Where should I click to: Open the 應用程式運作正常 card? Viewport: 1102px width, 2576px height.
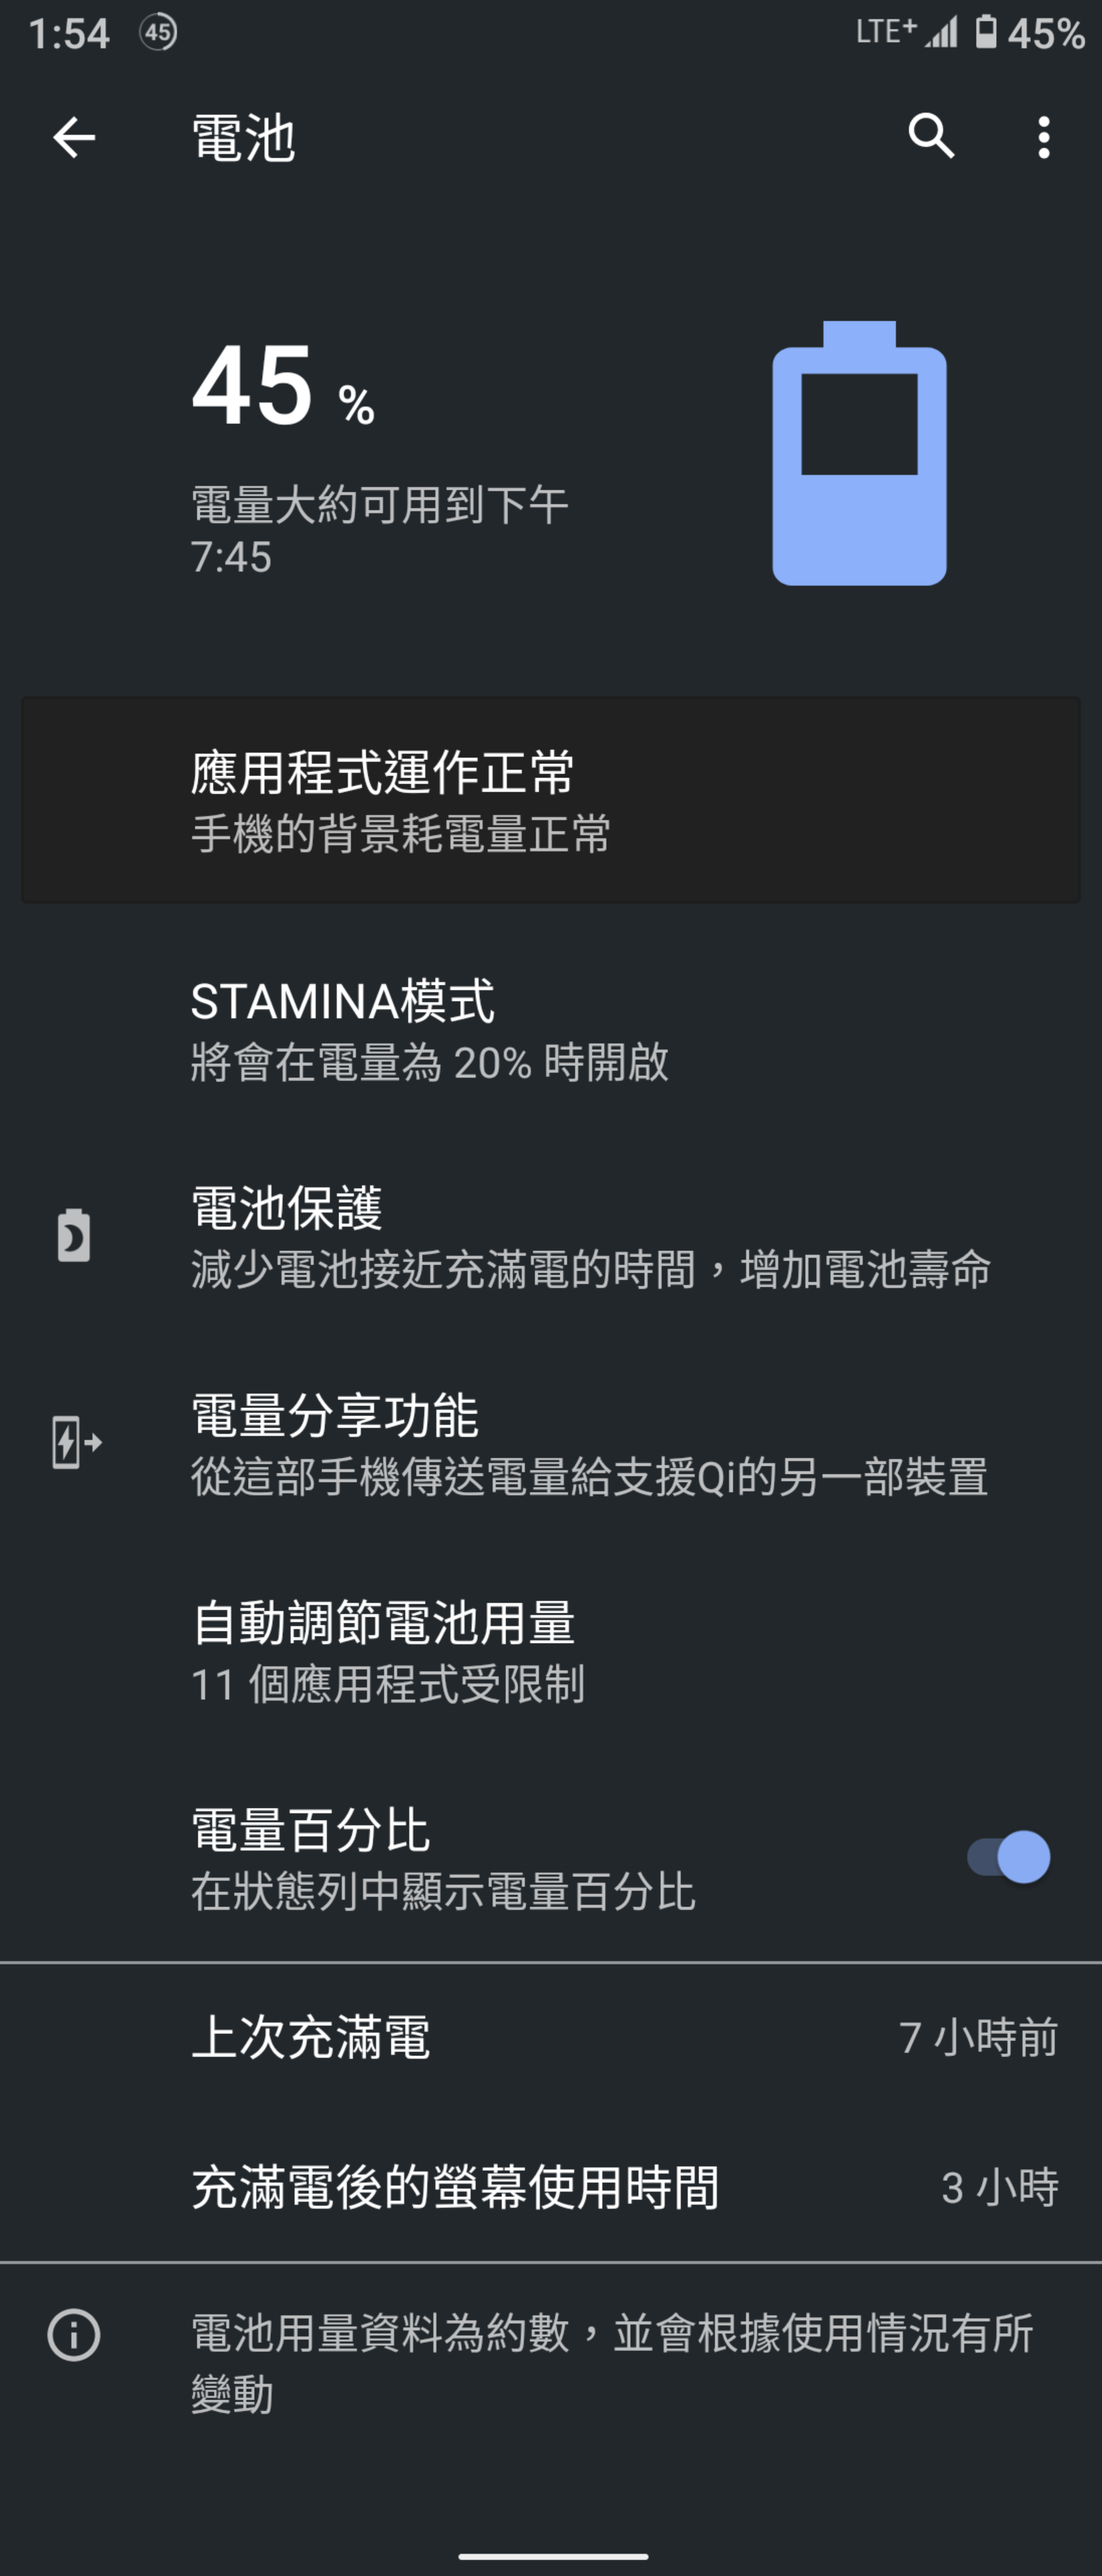click(x=552, y=800)
